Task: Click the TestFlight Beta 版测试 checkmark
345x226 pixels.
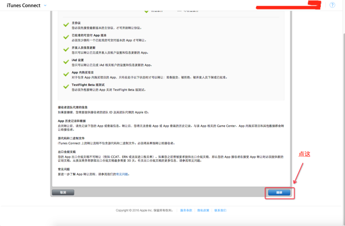Action: 66,86
